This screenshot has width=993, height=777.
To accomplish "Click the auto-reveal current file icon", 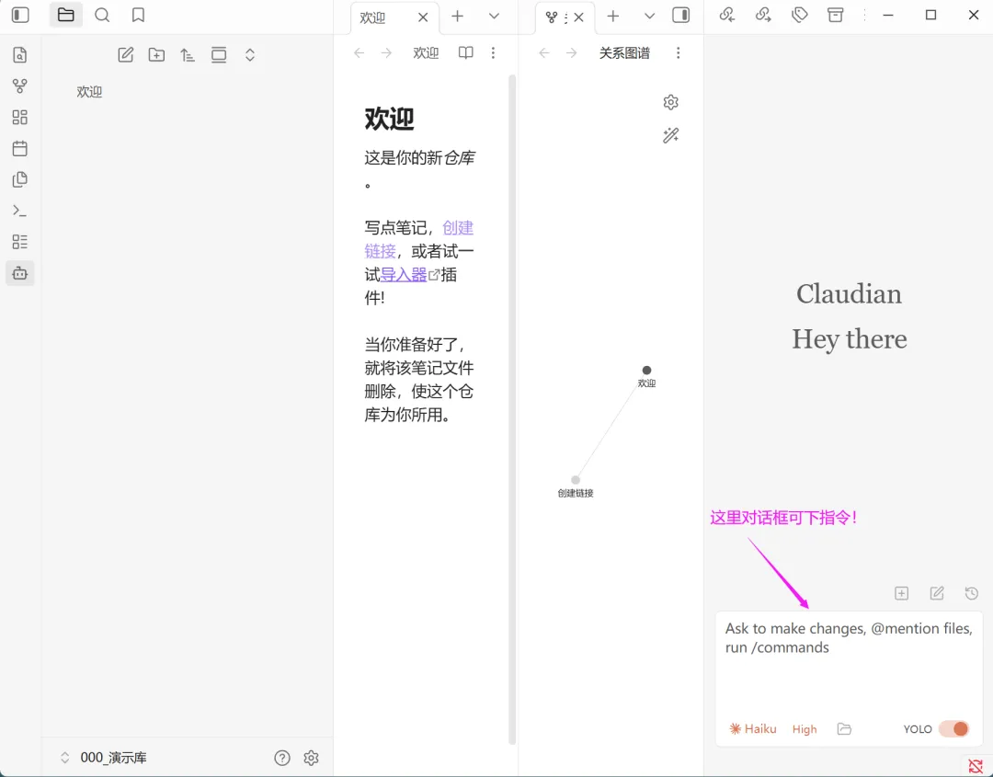I will click(219, 55).
